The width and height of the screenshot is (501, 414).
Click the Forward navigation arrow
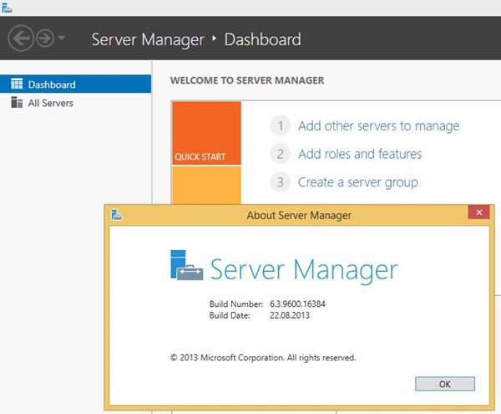tap(44, 38)
